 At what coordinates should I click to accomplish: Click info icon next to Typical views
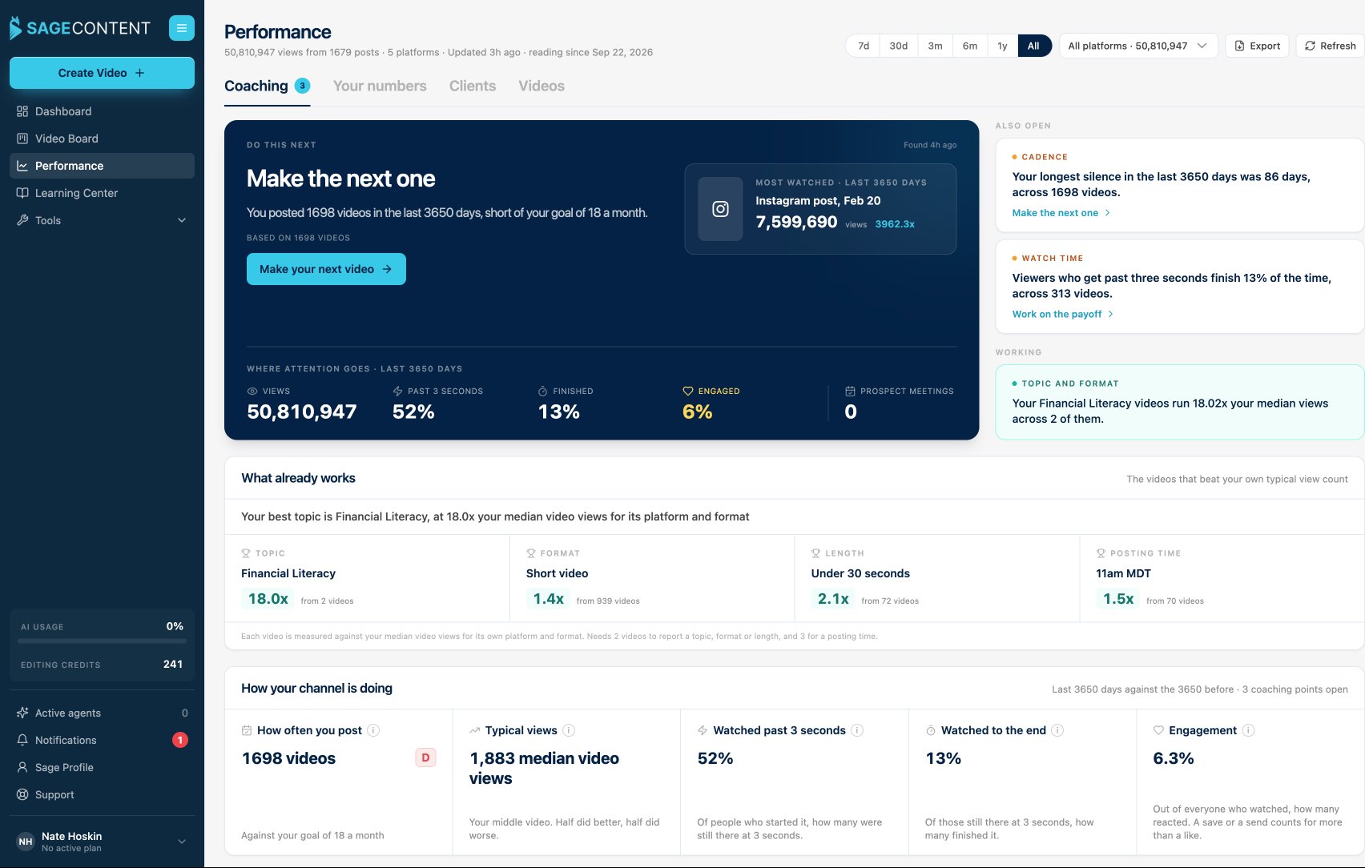569,730
